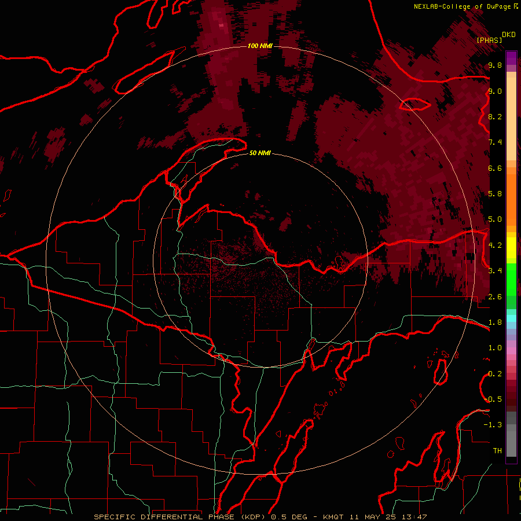Click the 0.2 legend value
The image size is (521, 521).
click(x=495, y=374)
